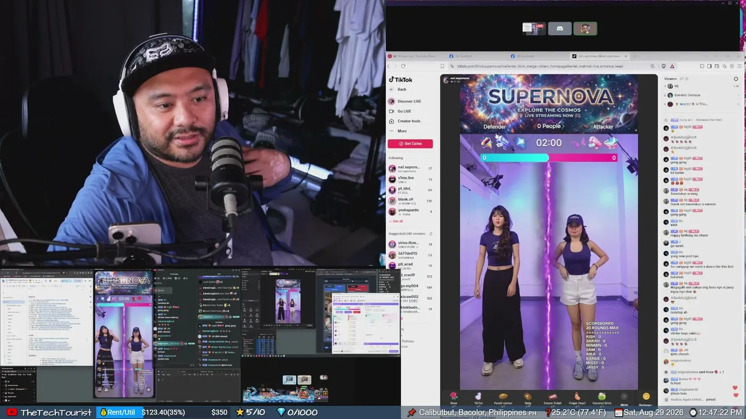Click the diamond 0/1000 counter
Viewport: 746px width, 419px height.
point(297,413)
